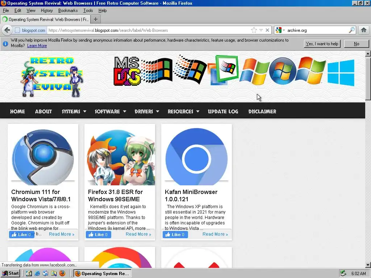Screen dimensions: 371x278
Task: Go to the Firefox home page button
Action: [363, 30]
